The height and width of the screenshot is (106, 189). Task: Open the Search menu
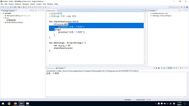click(x=33, y=4)
